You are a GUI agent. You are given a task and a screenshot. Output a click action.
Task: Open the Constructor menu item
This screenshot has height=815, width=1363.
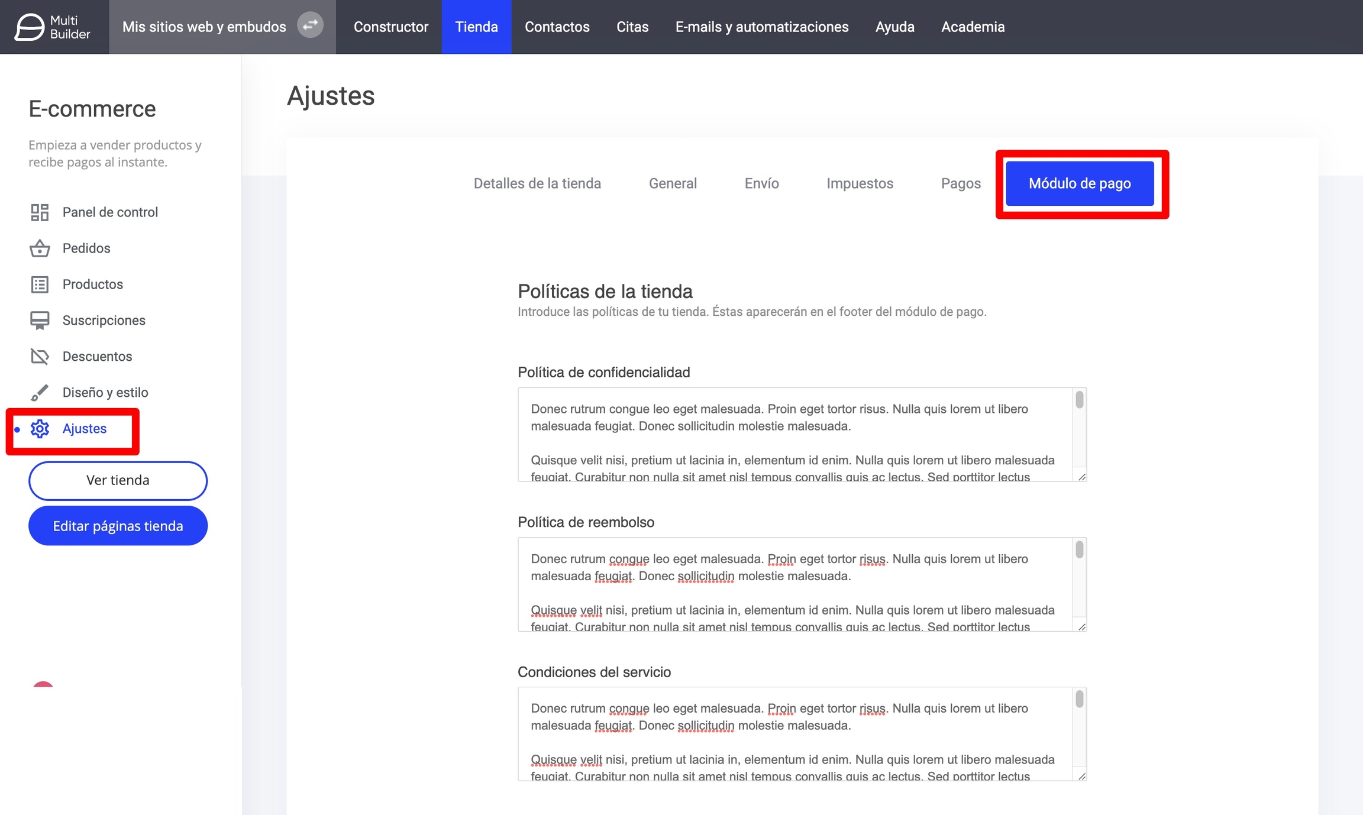(390, 27)
